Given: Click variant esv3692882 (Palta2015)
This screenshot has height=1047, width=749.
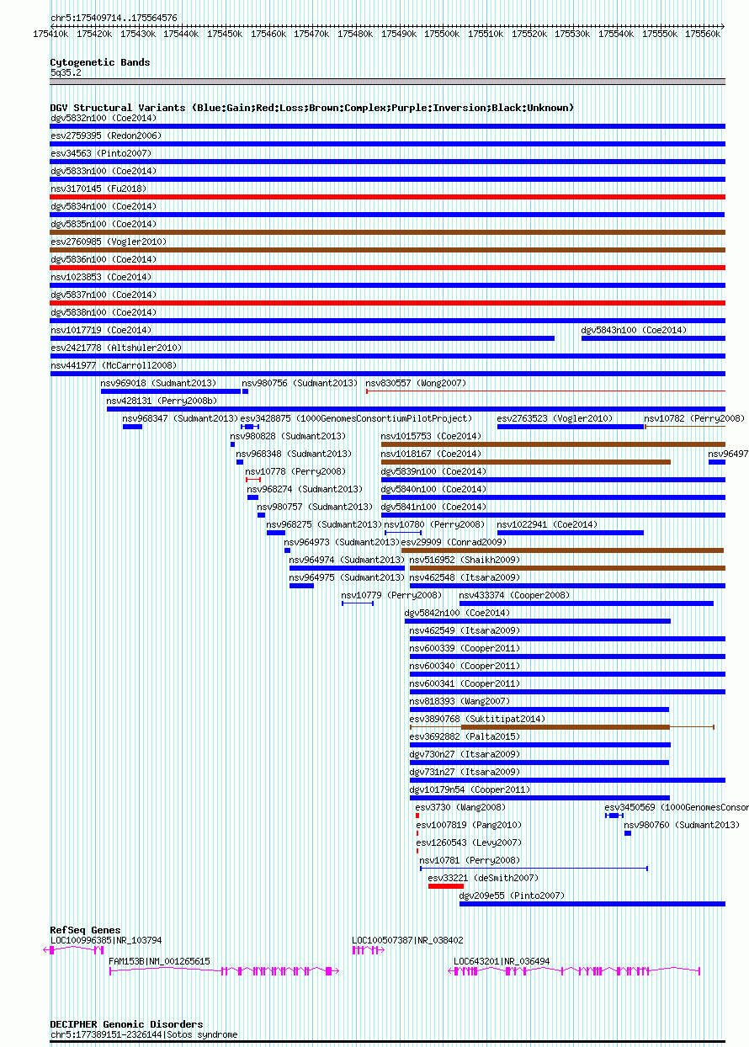Looking at the screenshot, I should (x=540, y=745).
